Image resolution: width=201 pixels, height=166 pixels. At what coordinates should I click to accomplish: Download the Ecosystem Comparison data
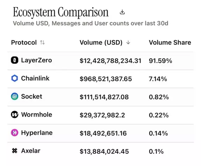tap(122, 12)
